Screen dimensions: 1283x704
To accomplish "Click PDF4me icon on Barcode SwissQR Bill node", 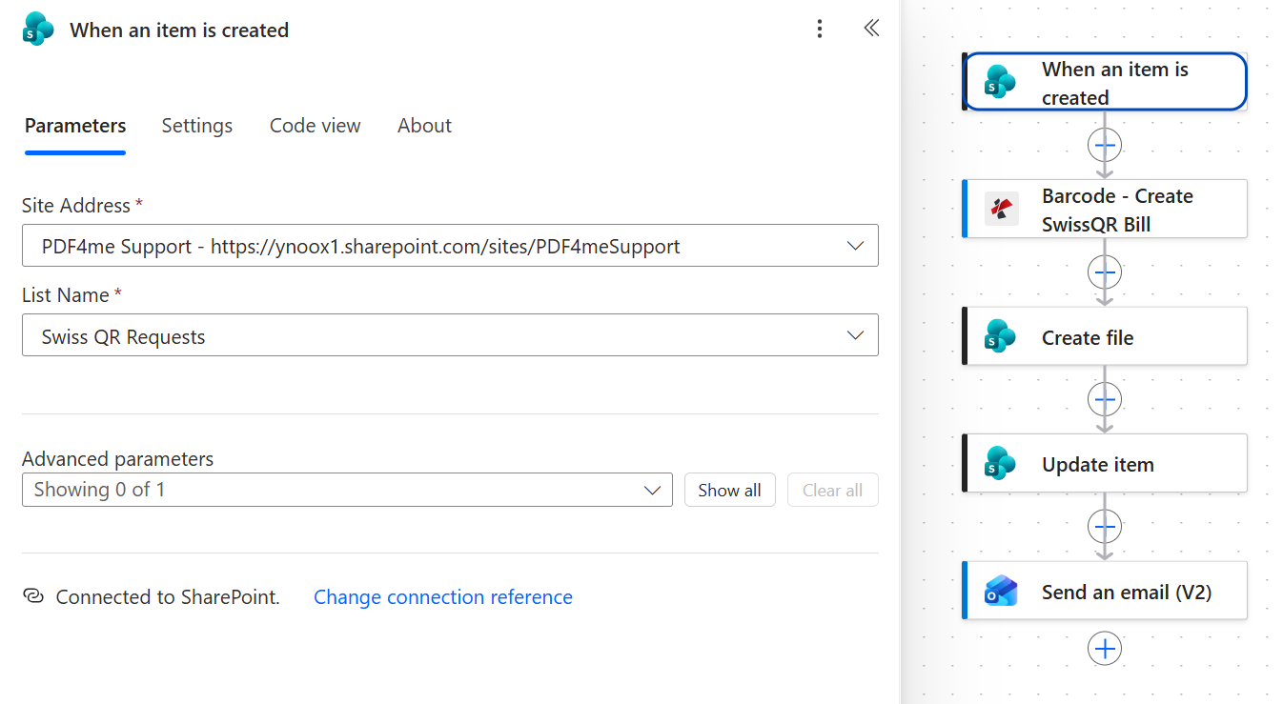I will (x=1001, y=209).
